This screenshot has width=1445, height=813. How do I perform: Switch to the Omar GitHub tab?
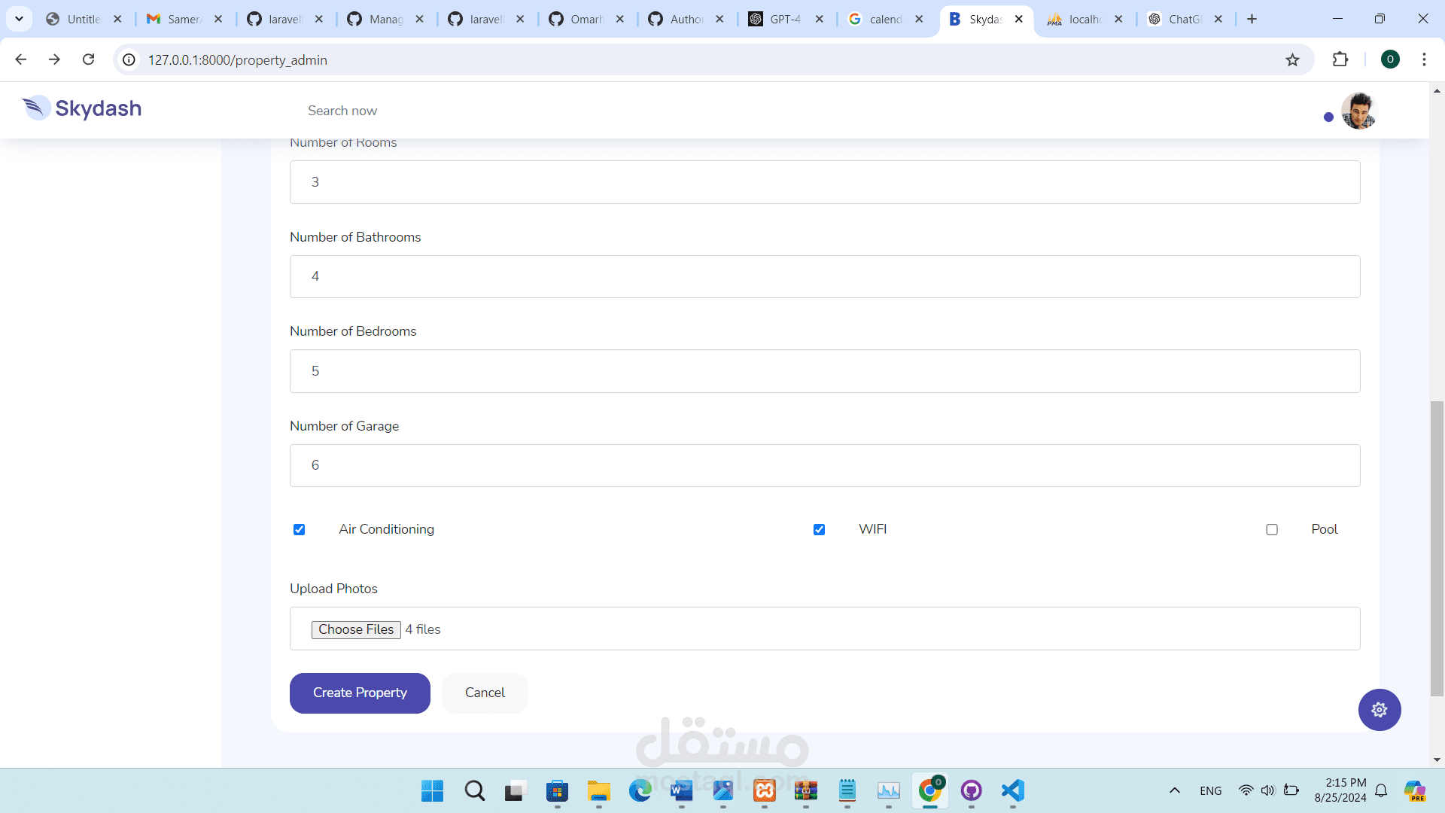coord(586,19)
